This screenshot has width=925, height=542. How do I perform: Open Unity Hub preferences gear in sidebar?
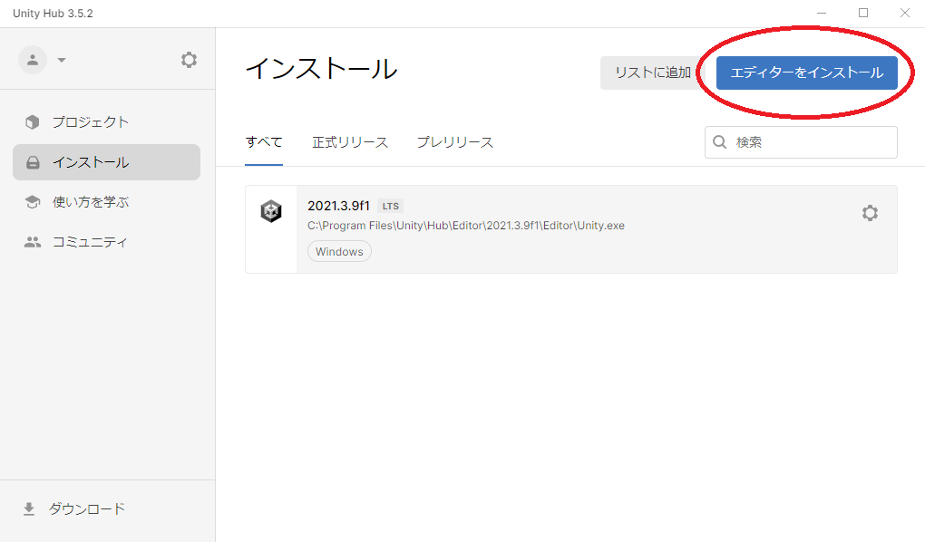(x=189, y=60)
